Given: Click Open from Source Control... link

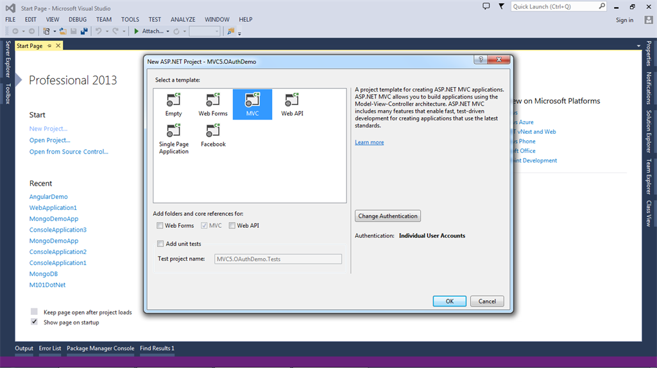Looking at the screenshot, I should click(69, 152).
